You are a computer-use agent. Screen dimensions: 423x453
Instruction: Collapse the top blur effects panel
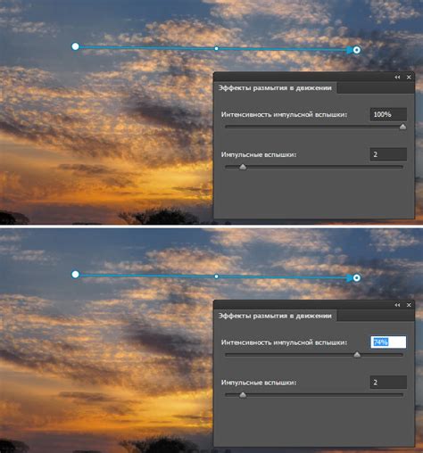click(x=397, y=78)
